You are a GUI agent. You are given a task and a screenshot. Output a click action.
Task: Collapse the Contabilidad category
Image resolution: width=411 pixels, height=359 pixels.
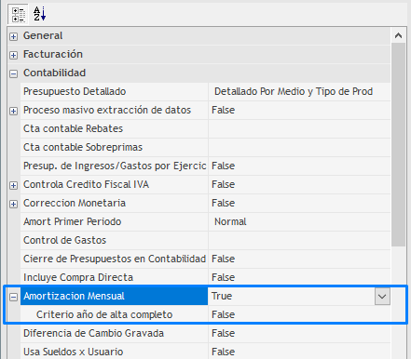[x=13, y=73]
